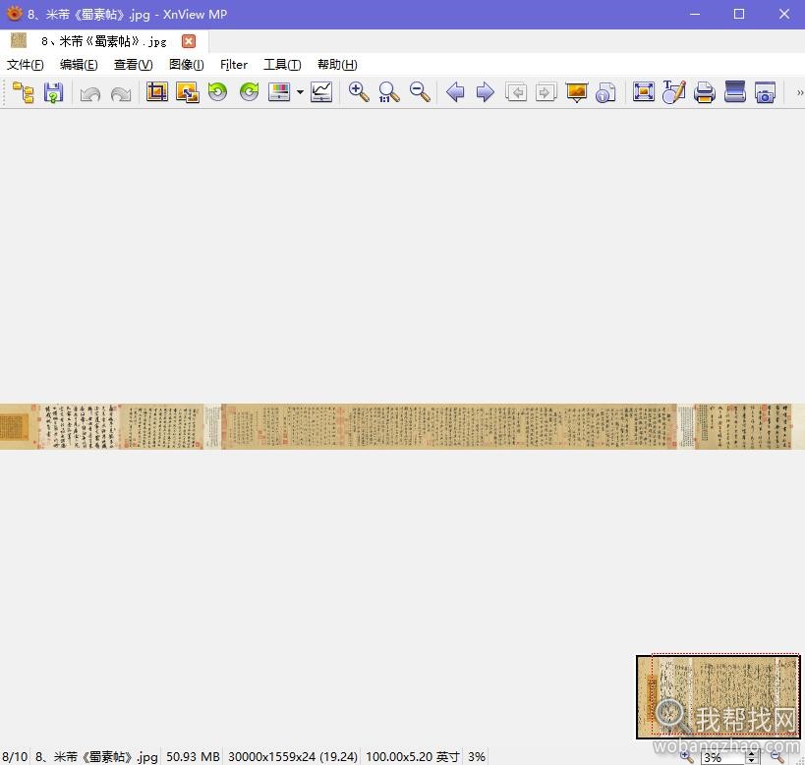
Task: Open the 查看(V) menu
Action: click(133, 65)
